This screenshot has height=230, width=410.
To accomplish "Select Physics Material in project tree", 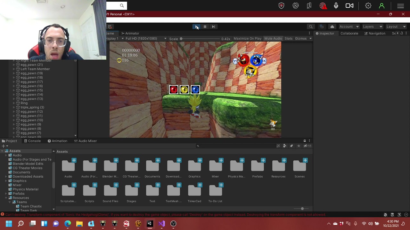I will pyautogui.click(x=25, y=189).
